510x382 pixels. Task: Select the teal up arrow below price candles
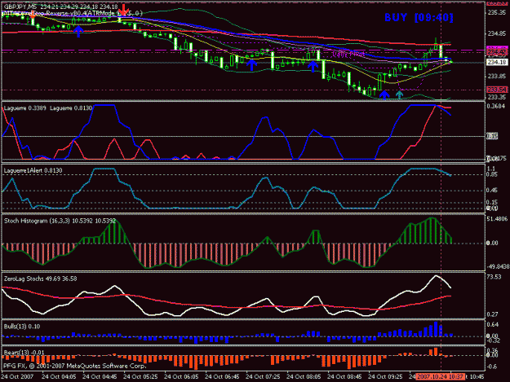[x=399, y=94]
